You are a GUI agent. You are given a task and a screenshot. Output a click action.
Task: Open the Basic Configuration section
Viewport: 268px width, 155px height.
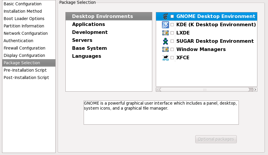click(22, 4)
